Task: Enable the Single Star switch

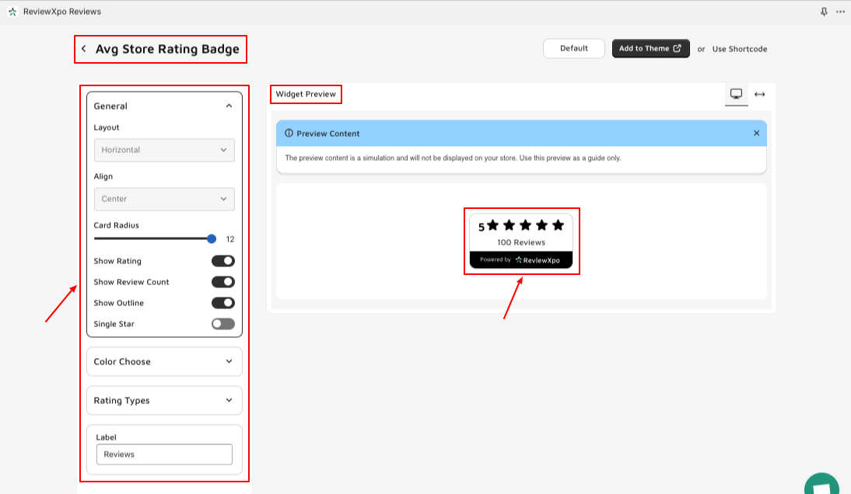Action: click(x=223, y=324)
